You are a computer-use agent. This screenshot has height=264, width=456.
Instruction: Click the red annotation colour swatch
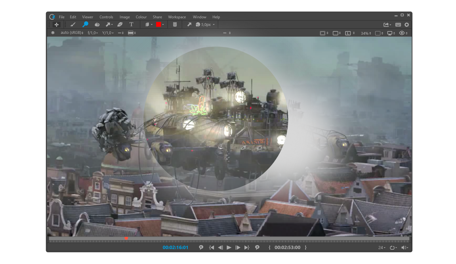pyautogui.click(x=159, y=24)
